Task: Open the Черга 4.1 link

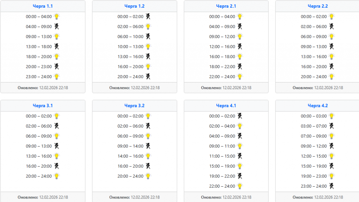Action: (226, 106)
